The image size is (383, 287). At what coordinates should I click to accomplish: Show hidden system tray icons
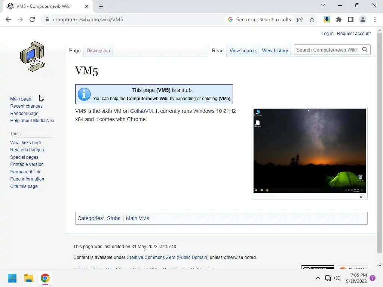318,278
